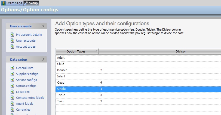Click the icon beside My account details

click(12, 35)
